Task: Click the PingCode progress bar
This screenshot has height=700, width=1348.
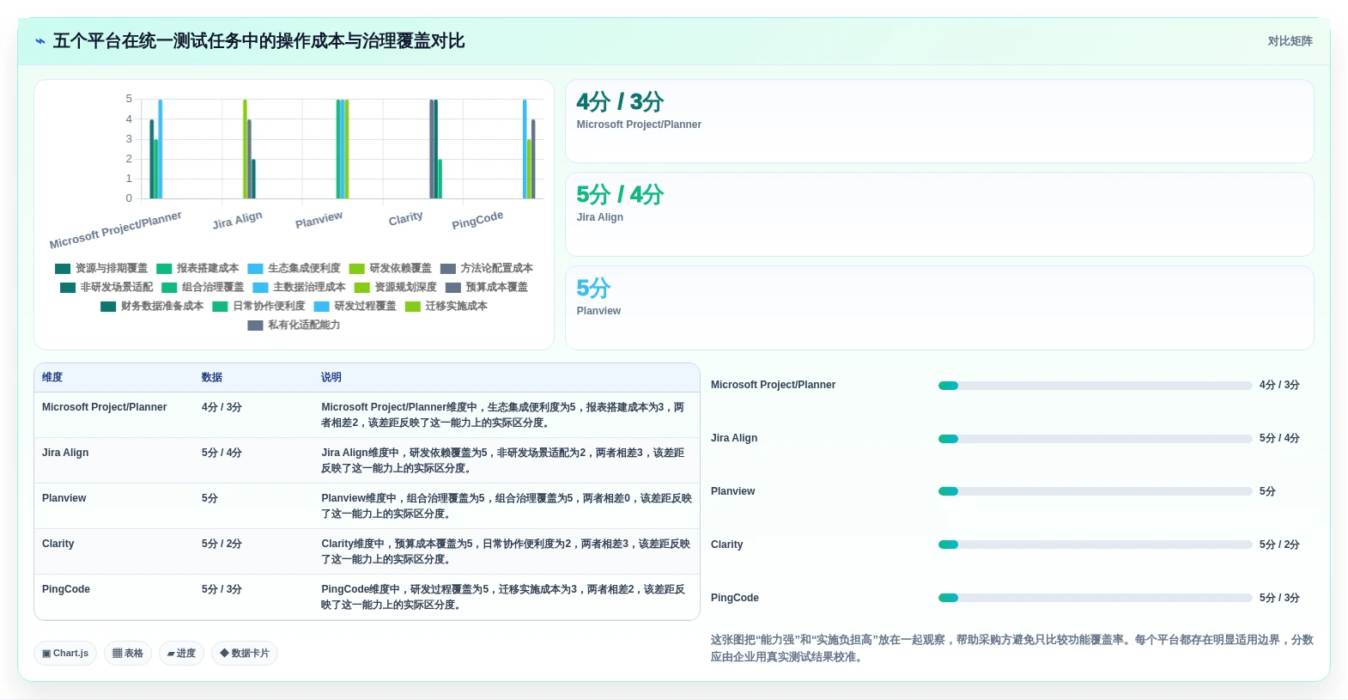Action: pyautogui.click(x=1095, y=598)
